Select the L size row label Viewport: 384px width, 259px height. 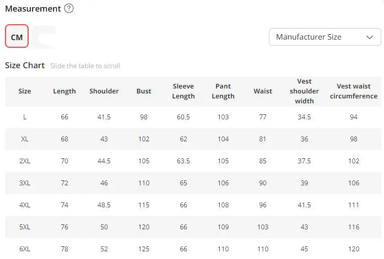click(25, 117)
